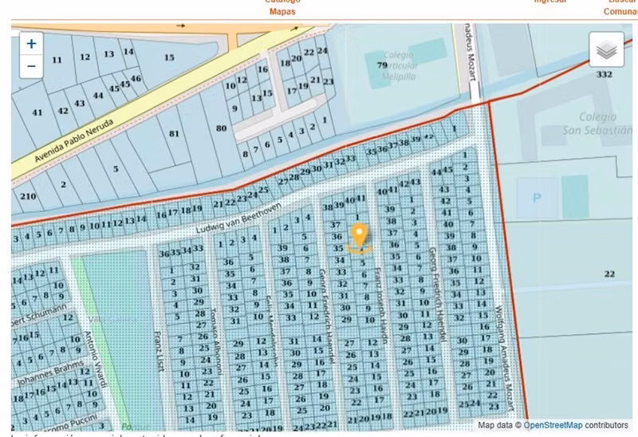
Task: Select parcel number 80
Action: pos(221,128)
